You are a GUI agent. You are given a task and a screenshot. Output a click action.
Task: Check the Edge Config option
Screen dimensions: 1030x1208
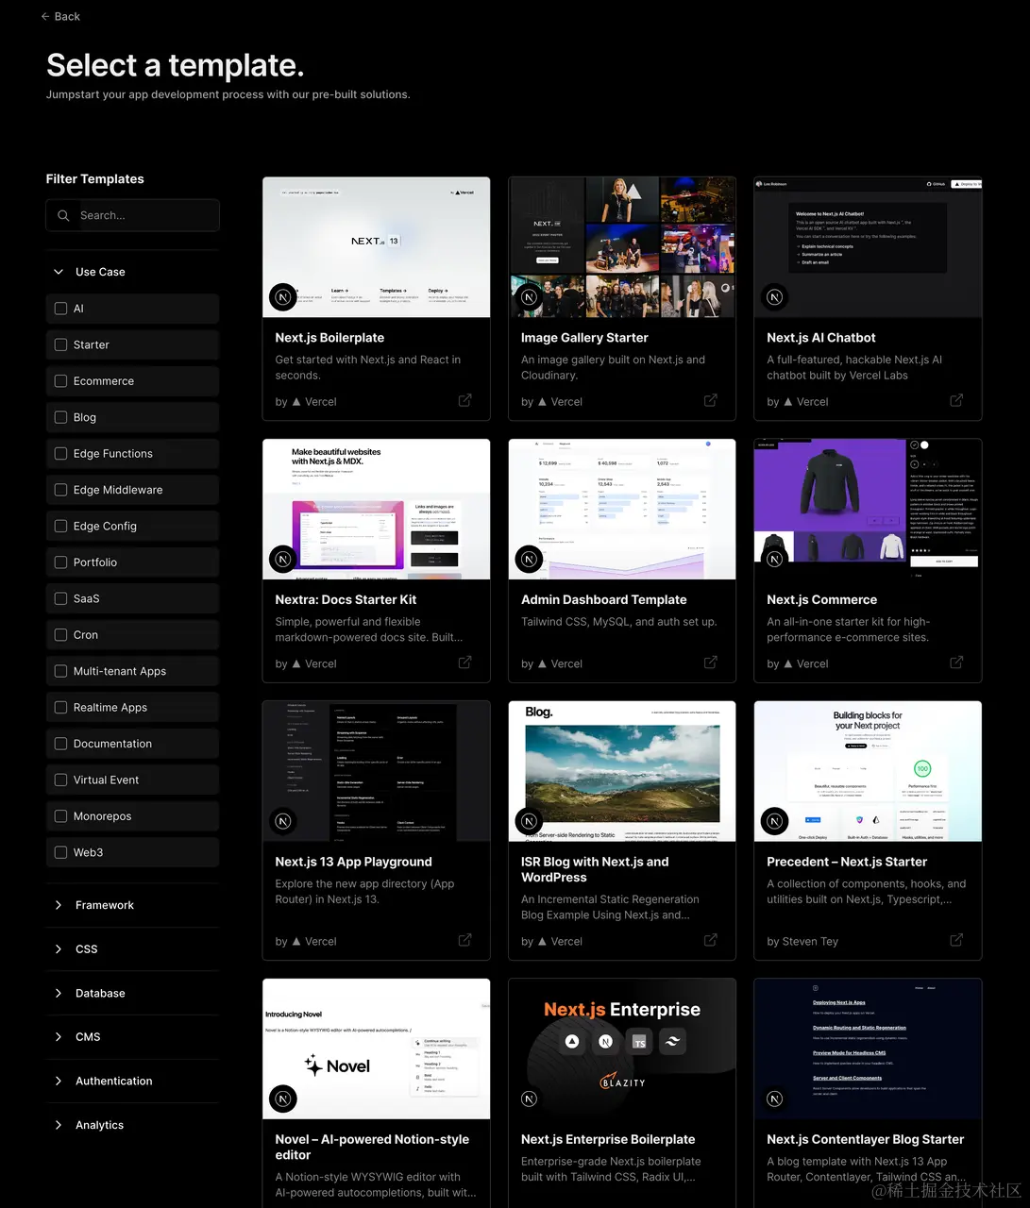pyautogui.click(x=61, y=526)
